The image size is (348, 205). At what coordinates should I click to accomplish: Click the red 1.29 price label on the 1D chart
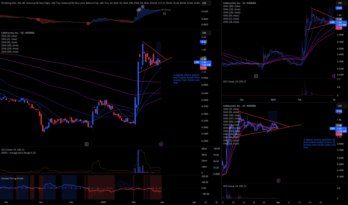click(x=203, y=68)
